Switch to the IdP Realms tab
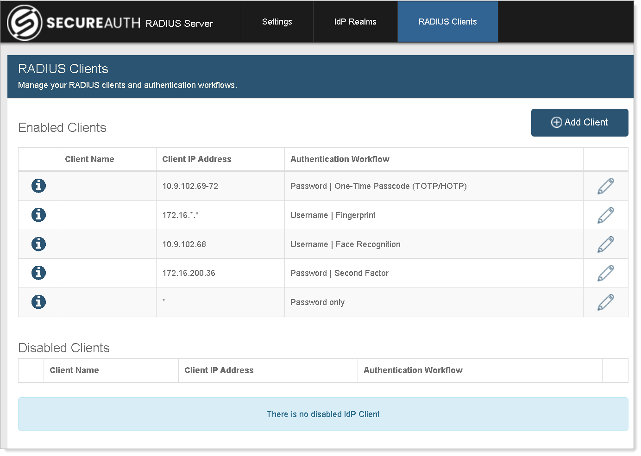This screenshot has width=641, height=456. coord(355,22)
